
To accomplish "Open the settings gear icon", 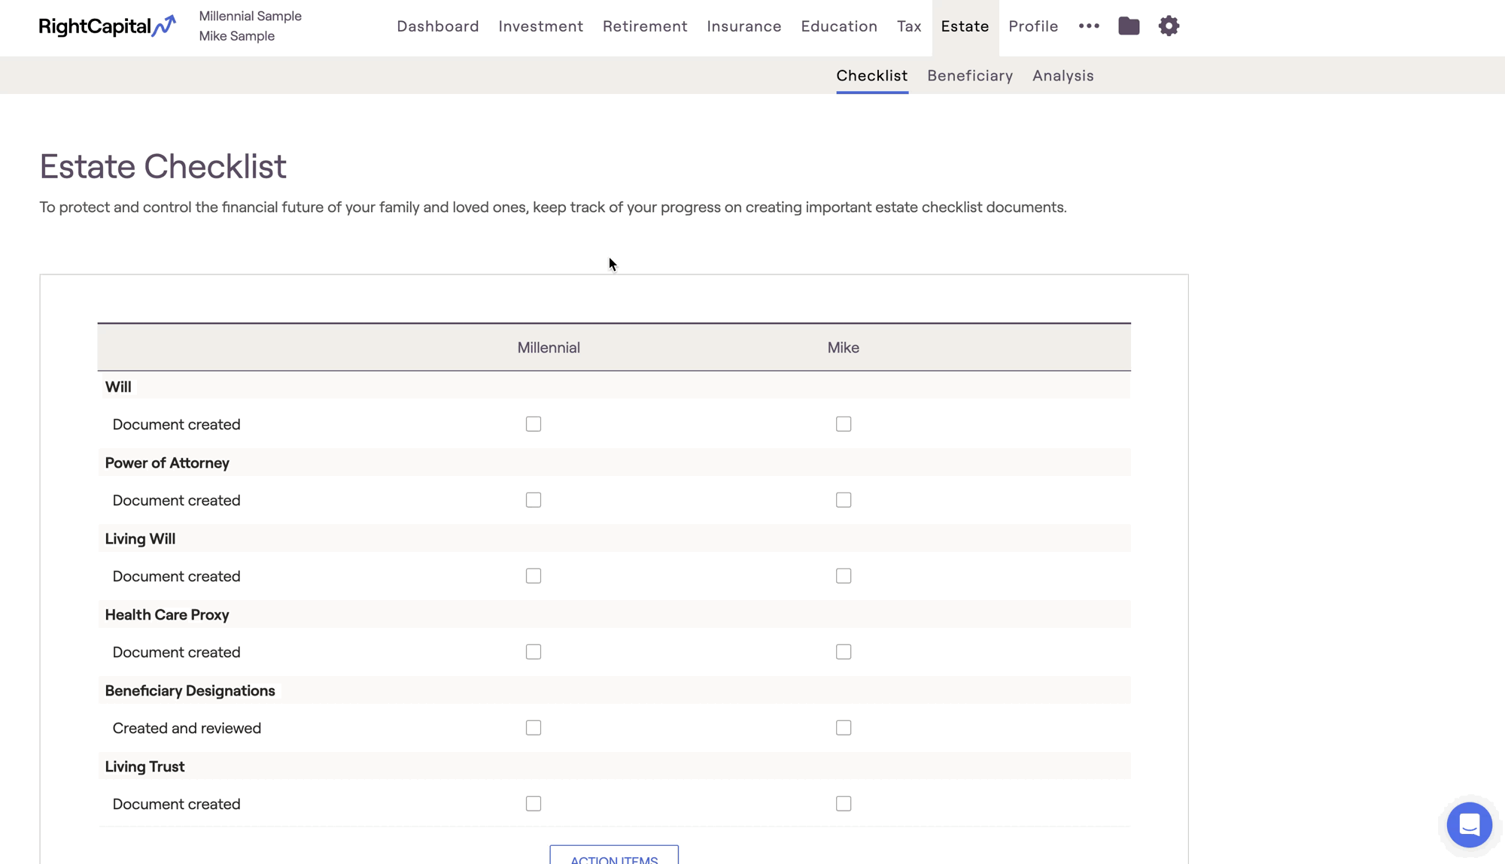I will (1168, 26).
